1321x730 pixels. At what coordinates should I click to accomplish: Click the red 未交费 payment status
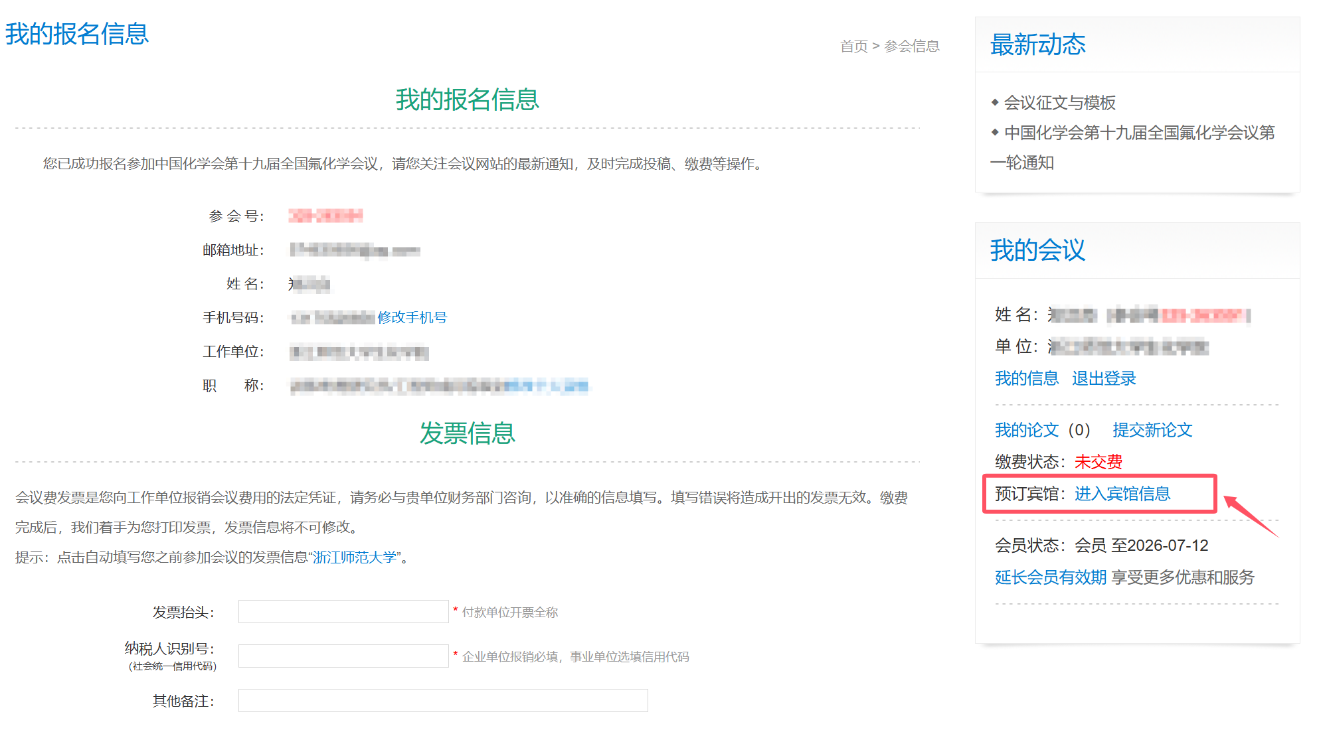tap(1098, 462)
